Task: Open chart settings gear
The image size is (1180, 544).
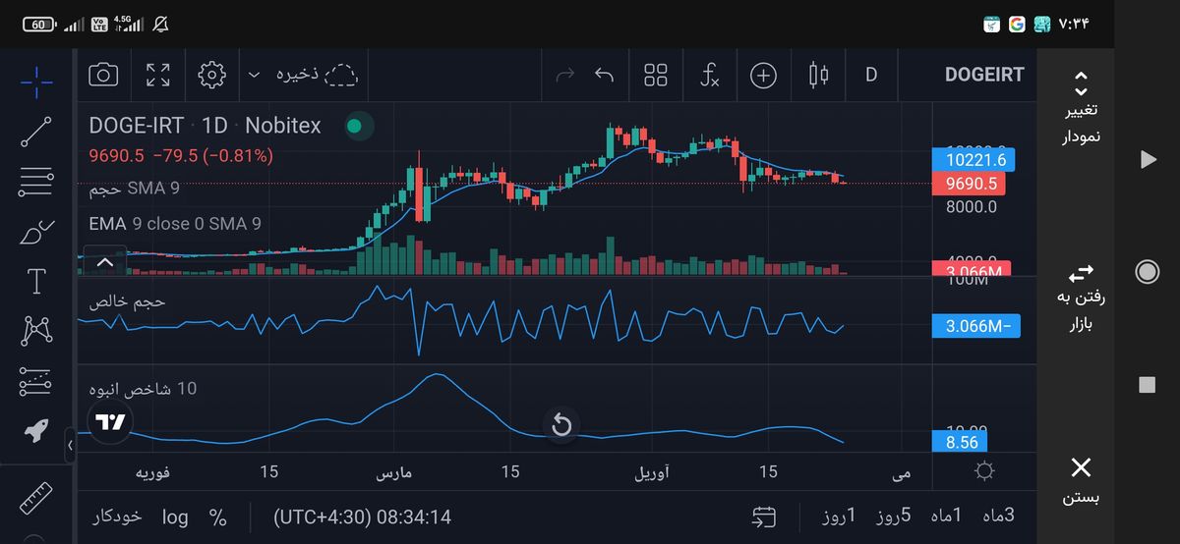Action: coord(211,75)
